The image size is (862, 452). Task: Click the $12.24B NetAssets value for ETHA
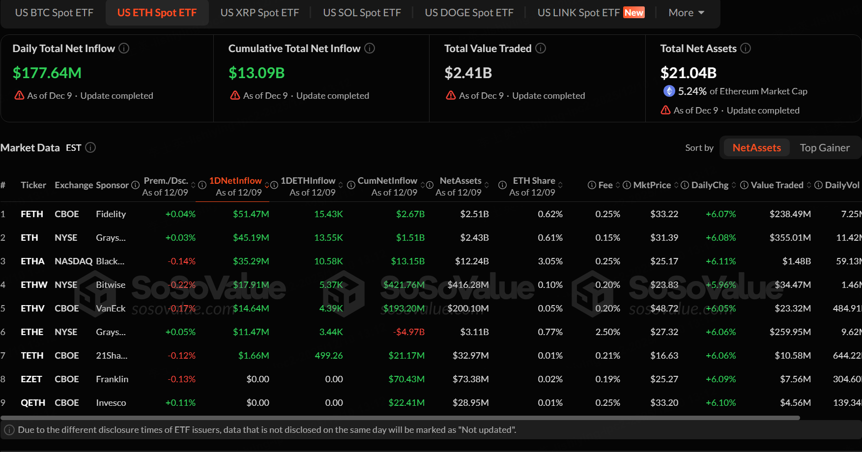click(x=472, y=261)
